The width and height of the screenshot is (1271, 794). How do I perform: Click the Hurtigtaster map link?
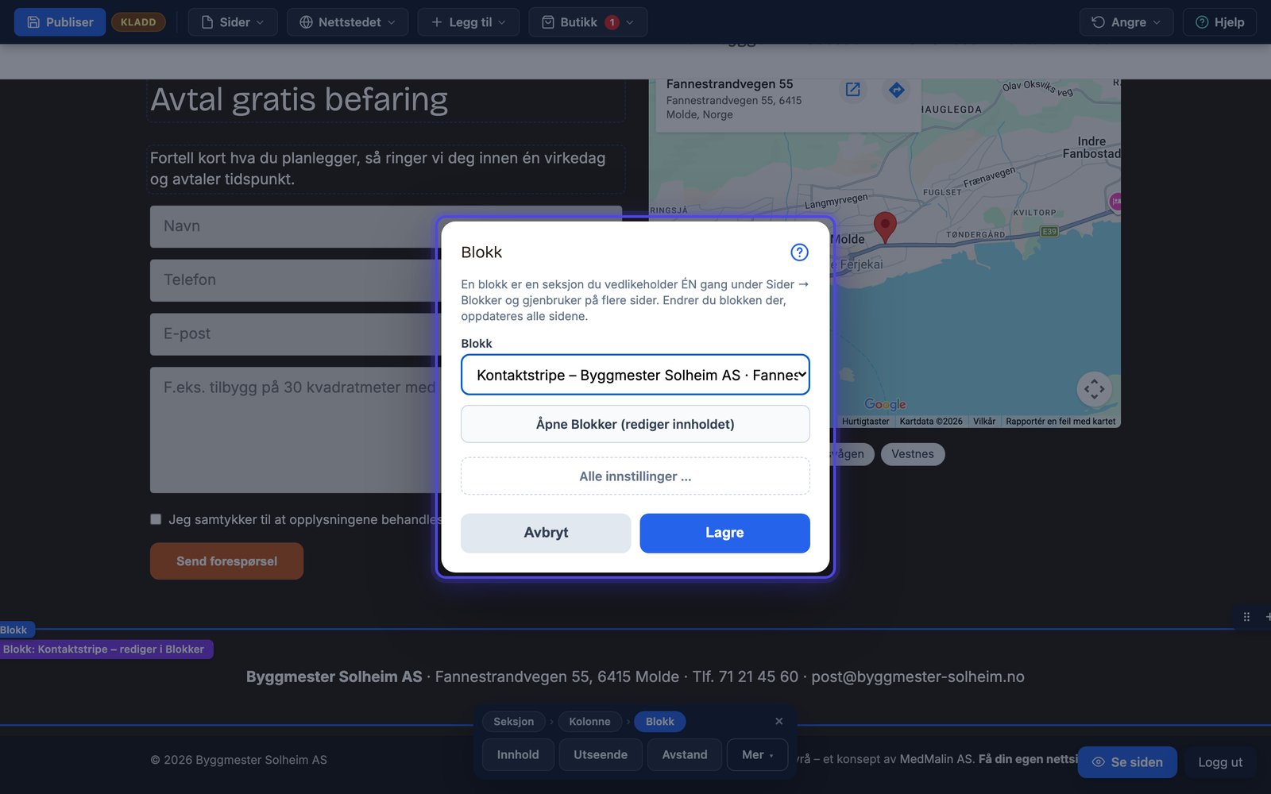(x=866, y=422)
